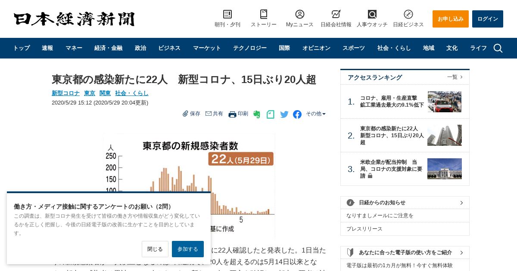Image resolution: width=517 pixels, height=271 pixels.
Task: Open 地域 navigation item
Action: coord(429,48)
